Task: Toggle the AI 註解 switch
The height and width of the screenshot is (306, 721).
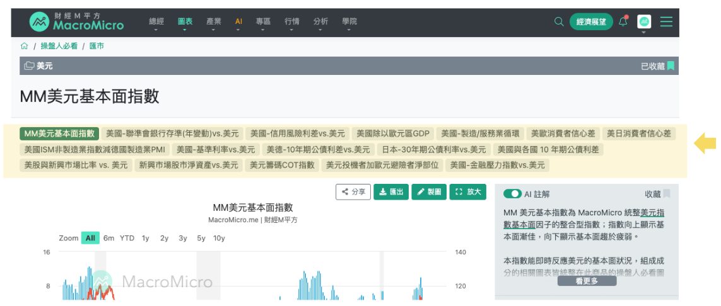Action: [512, 194]
